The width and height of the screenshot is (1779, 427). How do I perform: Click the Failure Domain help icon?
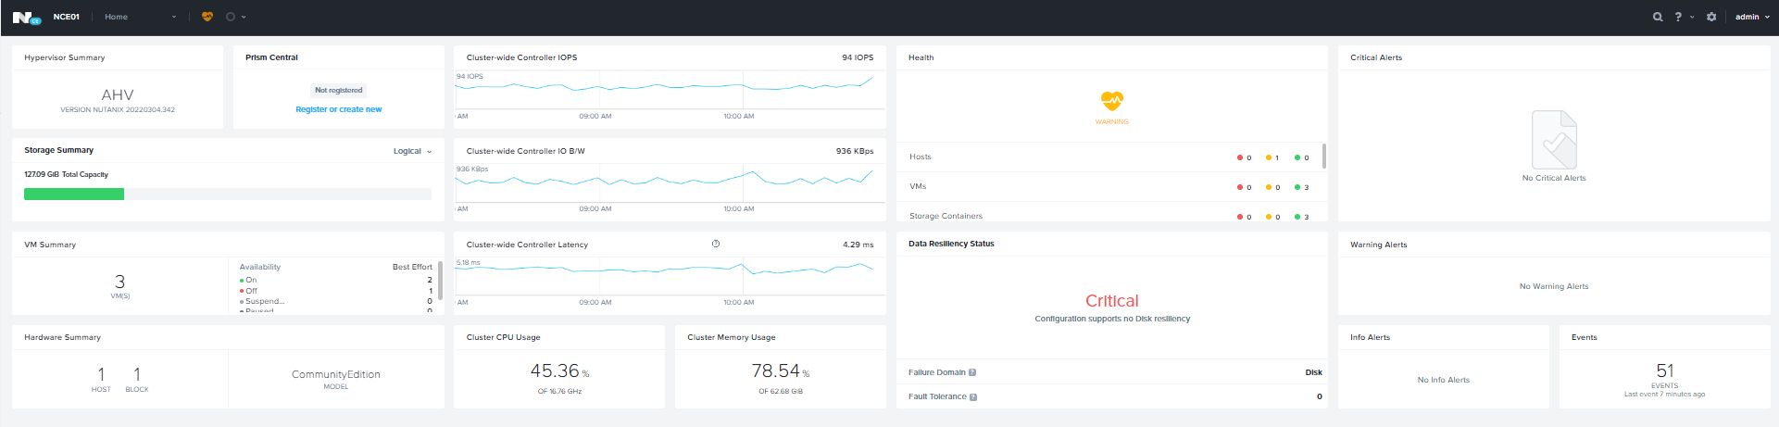coord(972,372)
